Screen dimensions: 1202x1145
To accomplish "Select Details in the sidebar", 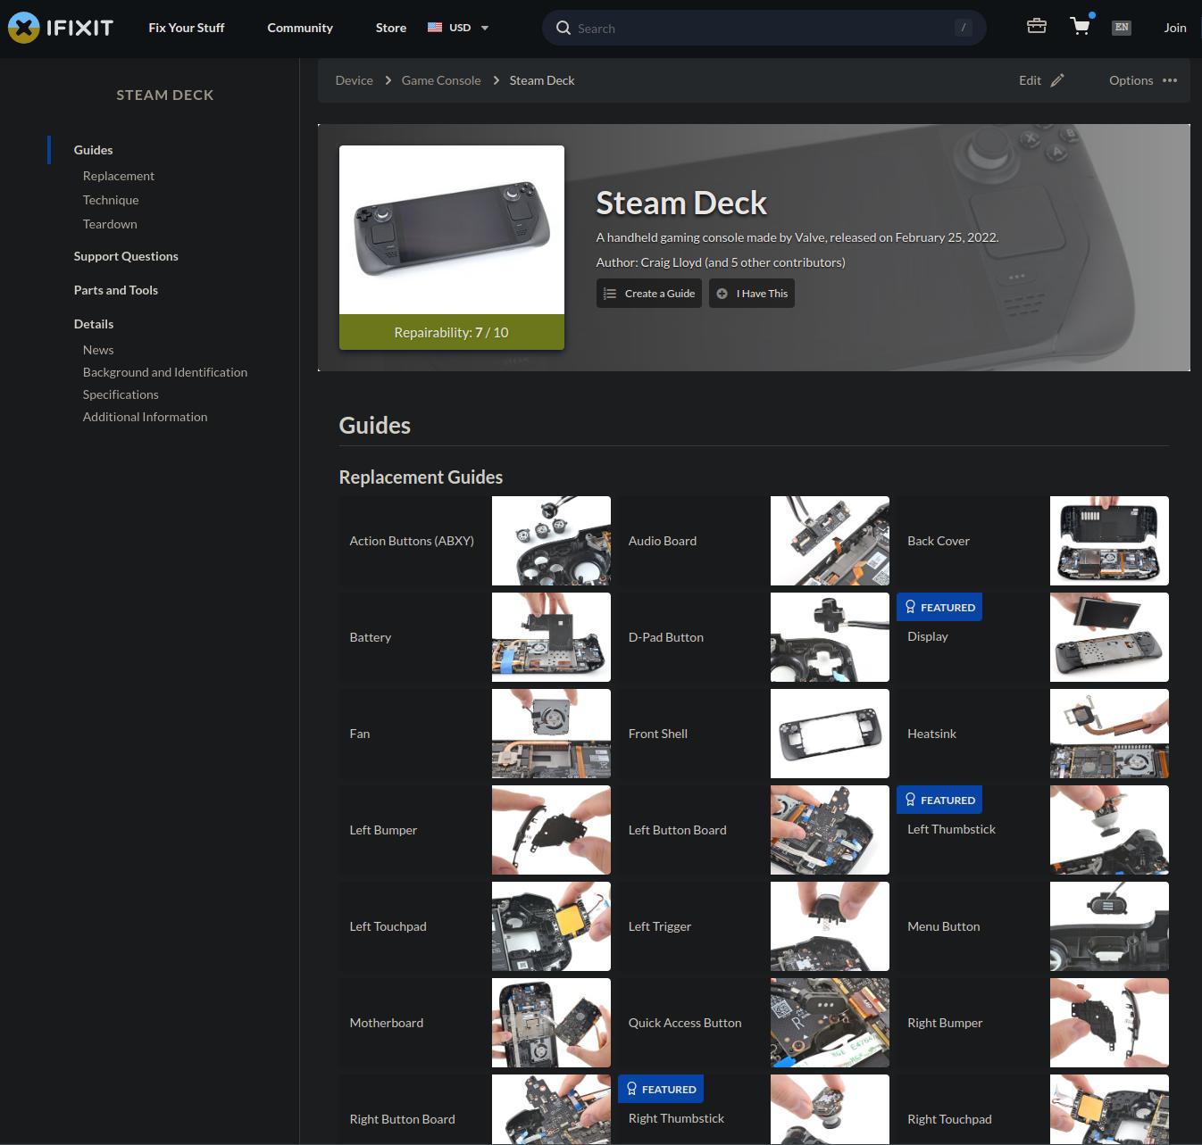I will (94, 324).
